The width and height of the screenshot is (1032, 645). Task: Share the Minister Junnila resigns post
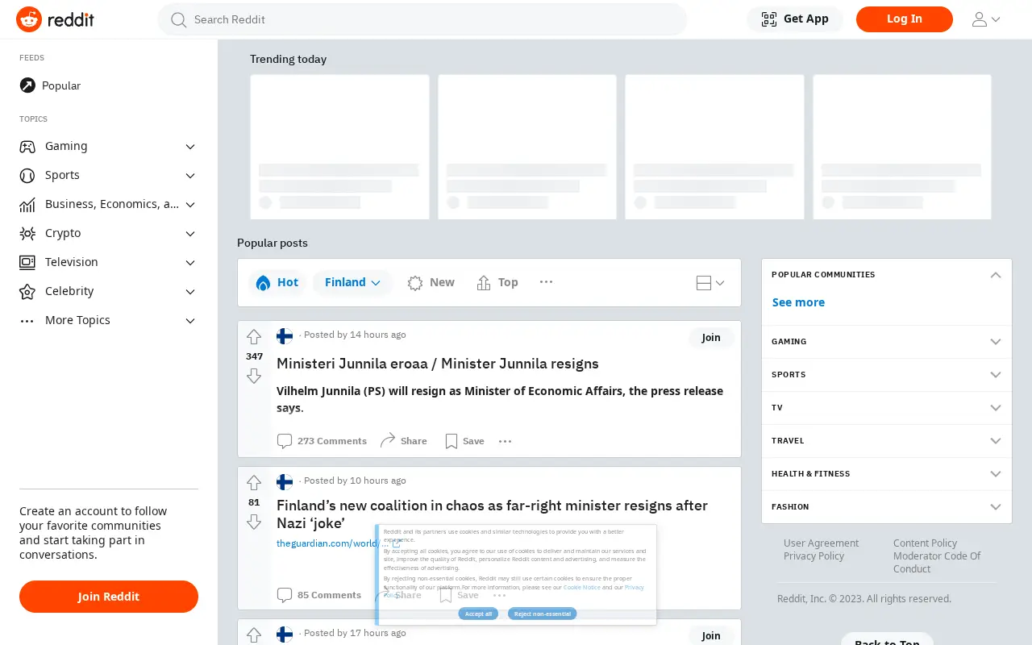pyautogui.click(x=403, y=441)
